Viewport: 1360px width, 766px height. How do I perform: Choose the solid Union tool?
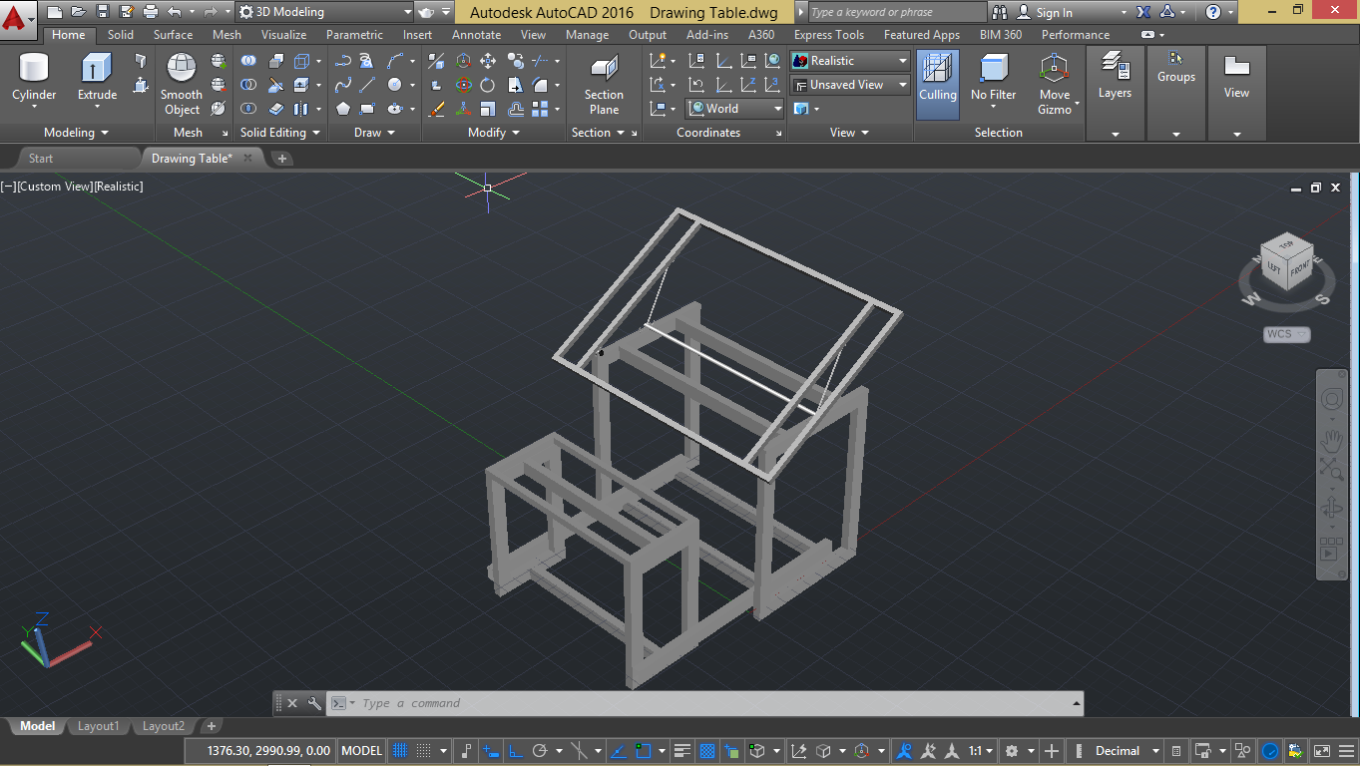tap(248, 61)
